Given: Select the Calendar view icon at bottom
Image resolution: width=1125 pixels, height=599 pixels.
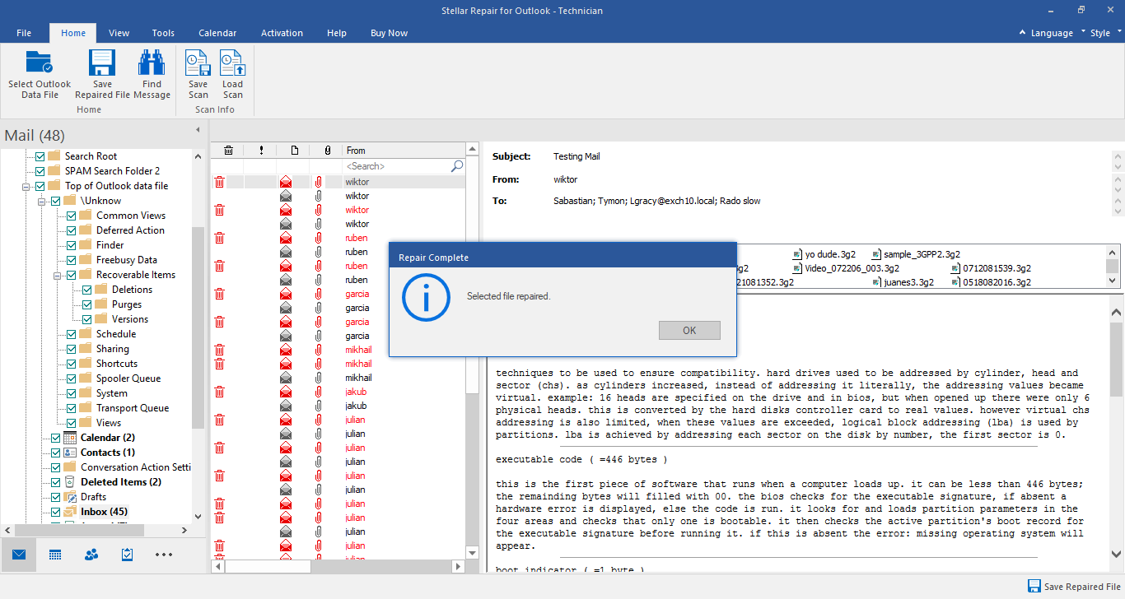Looking at the screenshot, I should (54, 555).
